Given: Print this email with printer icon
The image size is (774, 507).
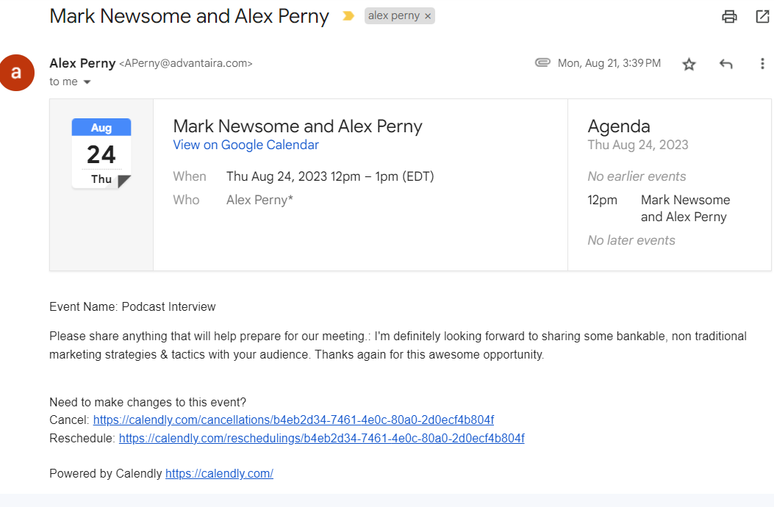Looking at the screenshot, I should tap(729, 16).
